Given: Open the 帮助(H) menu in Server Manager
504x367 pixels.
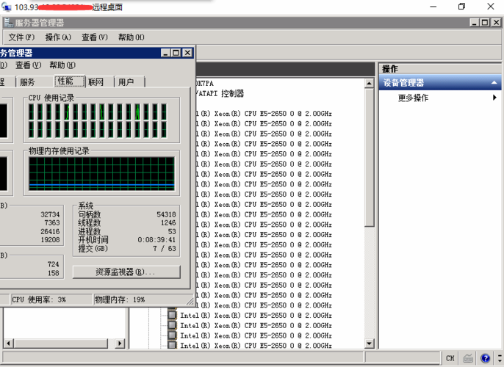Looking at the screenshot, I should pos(131,37).
